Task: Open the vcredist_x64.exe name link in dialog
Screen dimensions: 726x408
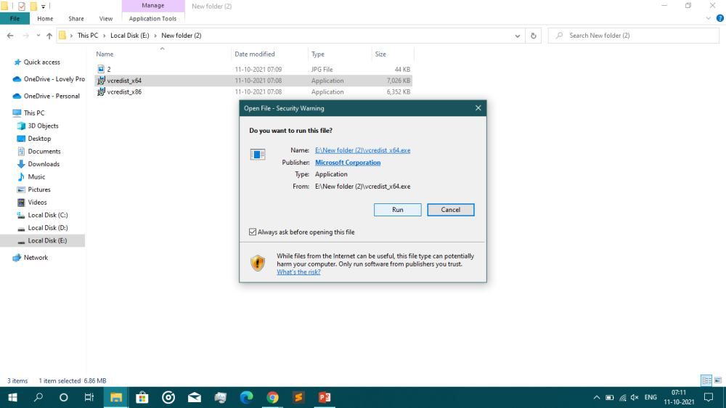Action: pyautogui.click(x=362, y=150)
